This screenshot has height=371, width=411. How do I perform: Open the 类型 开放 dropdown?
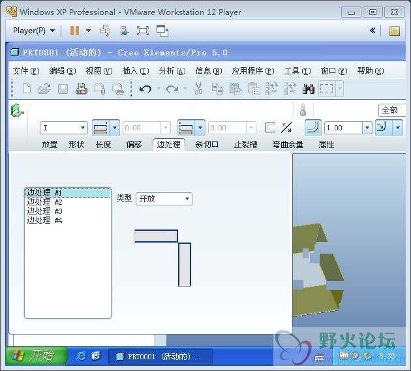point(164,199)
